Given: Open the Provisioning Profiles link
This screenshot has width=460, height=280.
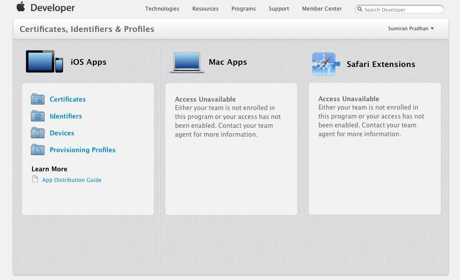Looking at the screenshot, I should coord(83,150).
